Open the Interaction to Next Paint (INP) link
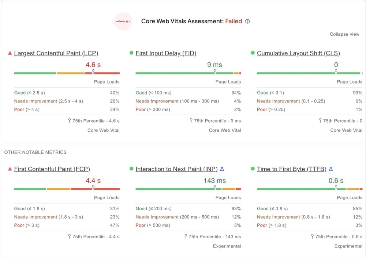This screenshot has height=258, width=366. (176, 169)
